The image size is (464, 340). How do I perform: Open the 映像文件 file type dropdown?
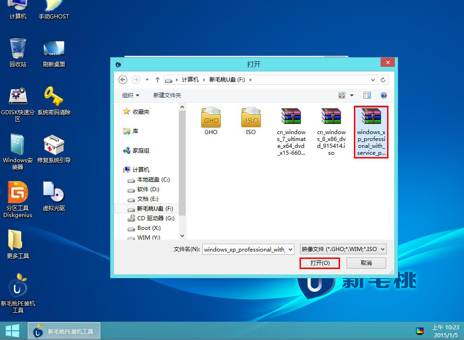pos(343,249)
